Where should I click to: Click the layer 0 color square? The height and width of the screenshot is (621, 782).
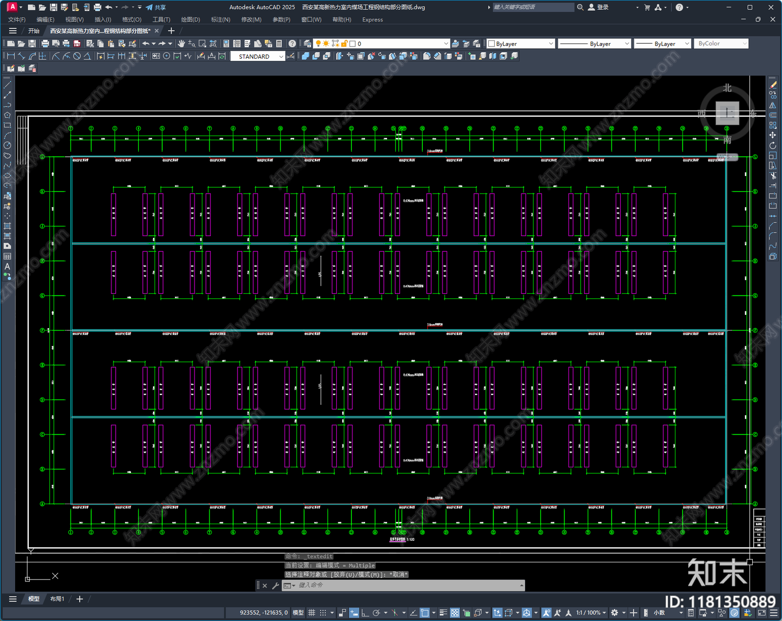pyautogui.click(x=352, y=44)
